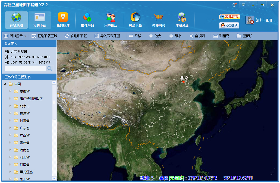The height and width of the screenshot is (183, 280).
Task: Click the 推荐产品 cubes icon
Action: pos(87,17)
